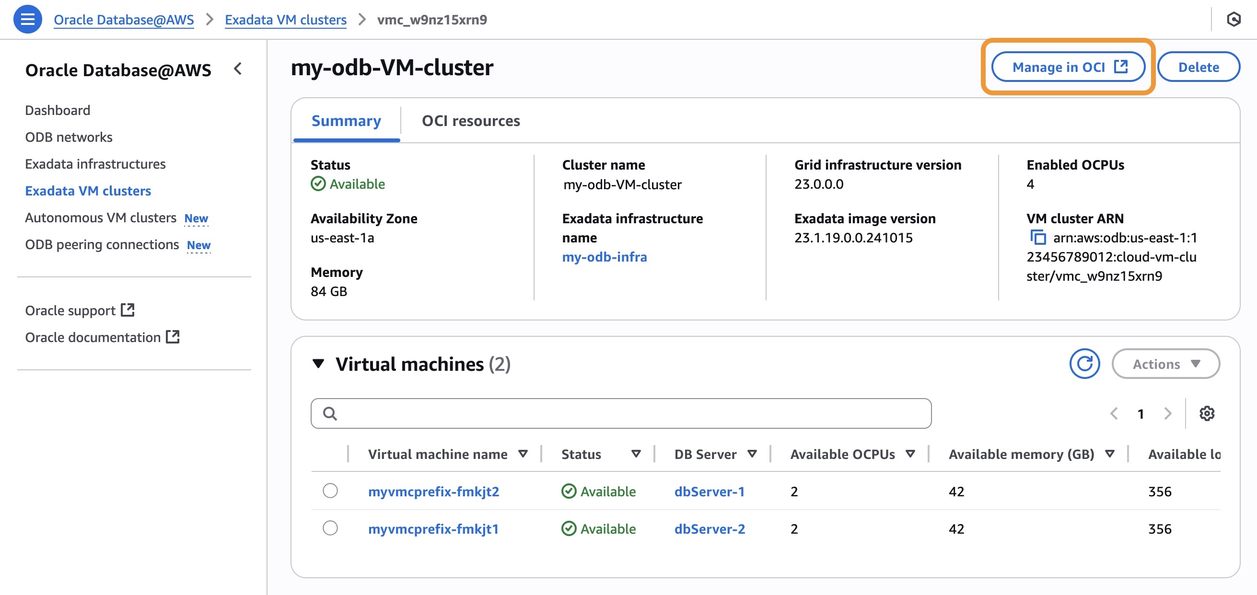
Task: Sort by Status column arrow
Action: click(636, 454)
